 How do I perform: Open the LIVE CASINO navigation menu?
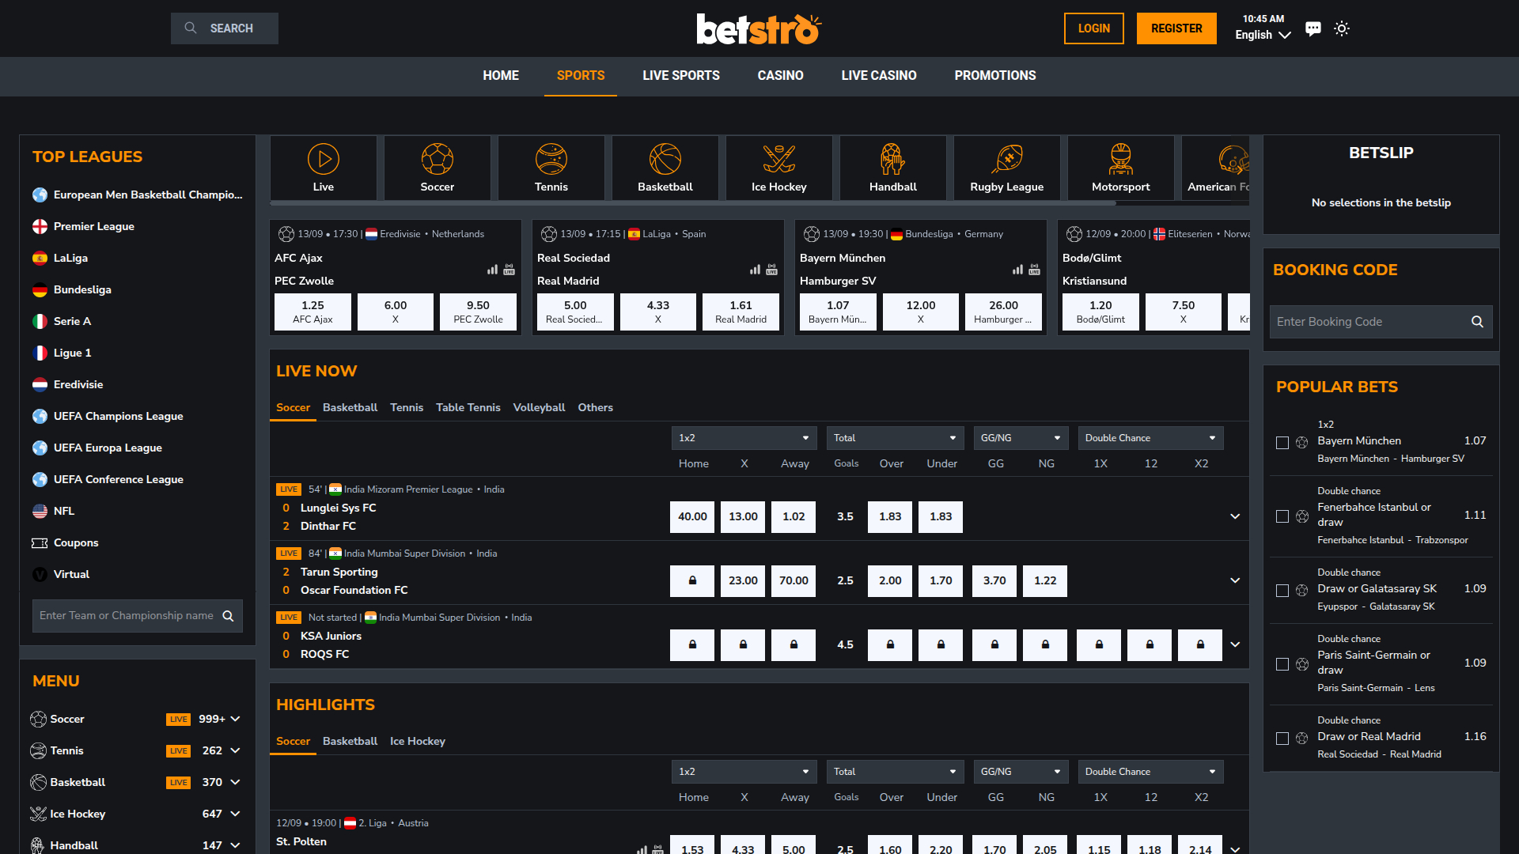878,76
